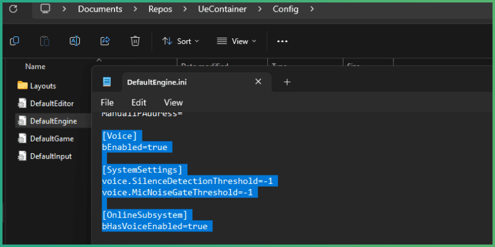Click the bEnabled=true line
The image size is (495, 247).
coord(134,148)
